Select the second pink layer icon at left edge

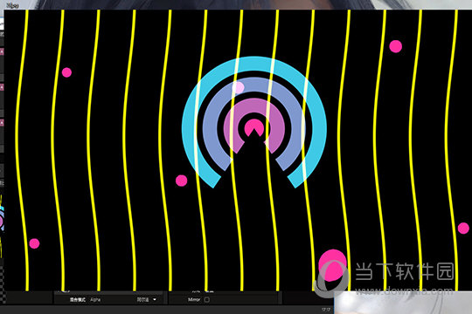pyautogui.click(x=2, y=87)
